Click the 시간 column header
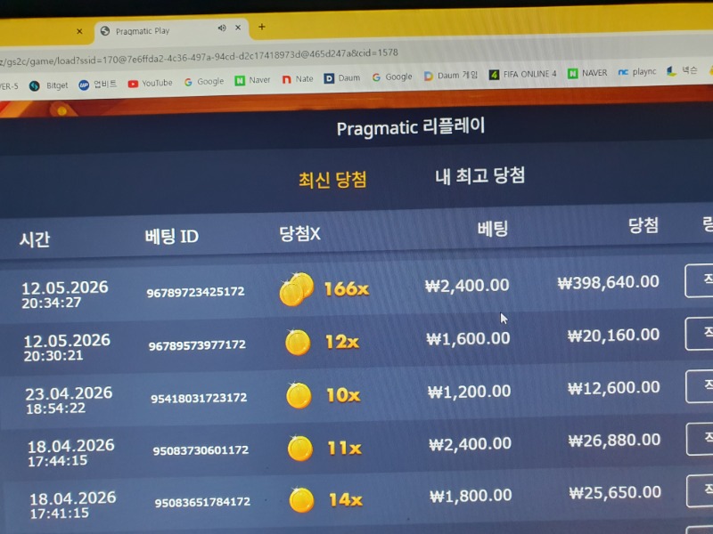This screenshot has width=713, height=534. click(x=35, y=239)
